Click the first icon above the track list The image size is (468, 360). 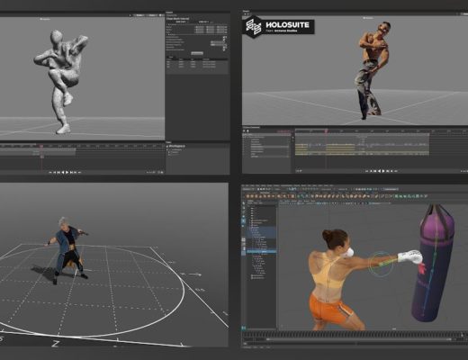pyautogui.click(x=244, y=130)
